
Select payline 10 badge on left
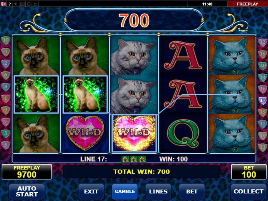coord(6,40)
